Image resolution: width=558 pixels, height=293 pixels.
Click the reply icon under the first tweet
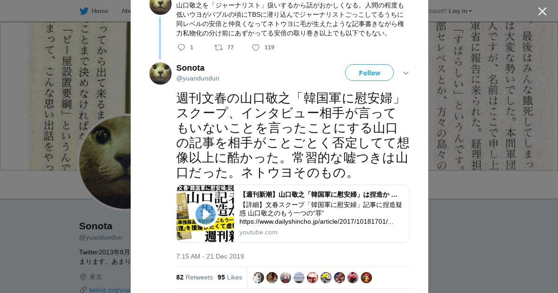181,47
